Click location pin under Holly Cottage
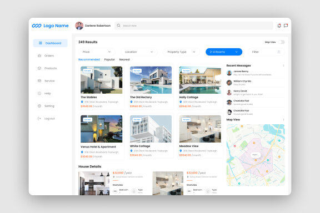This screenshot has width=320, height=213. point(181,102)
